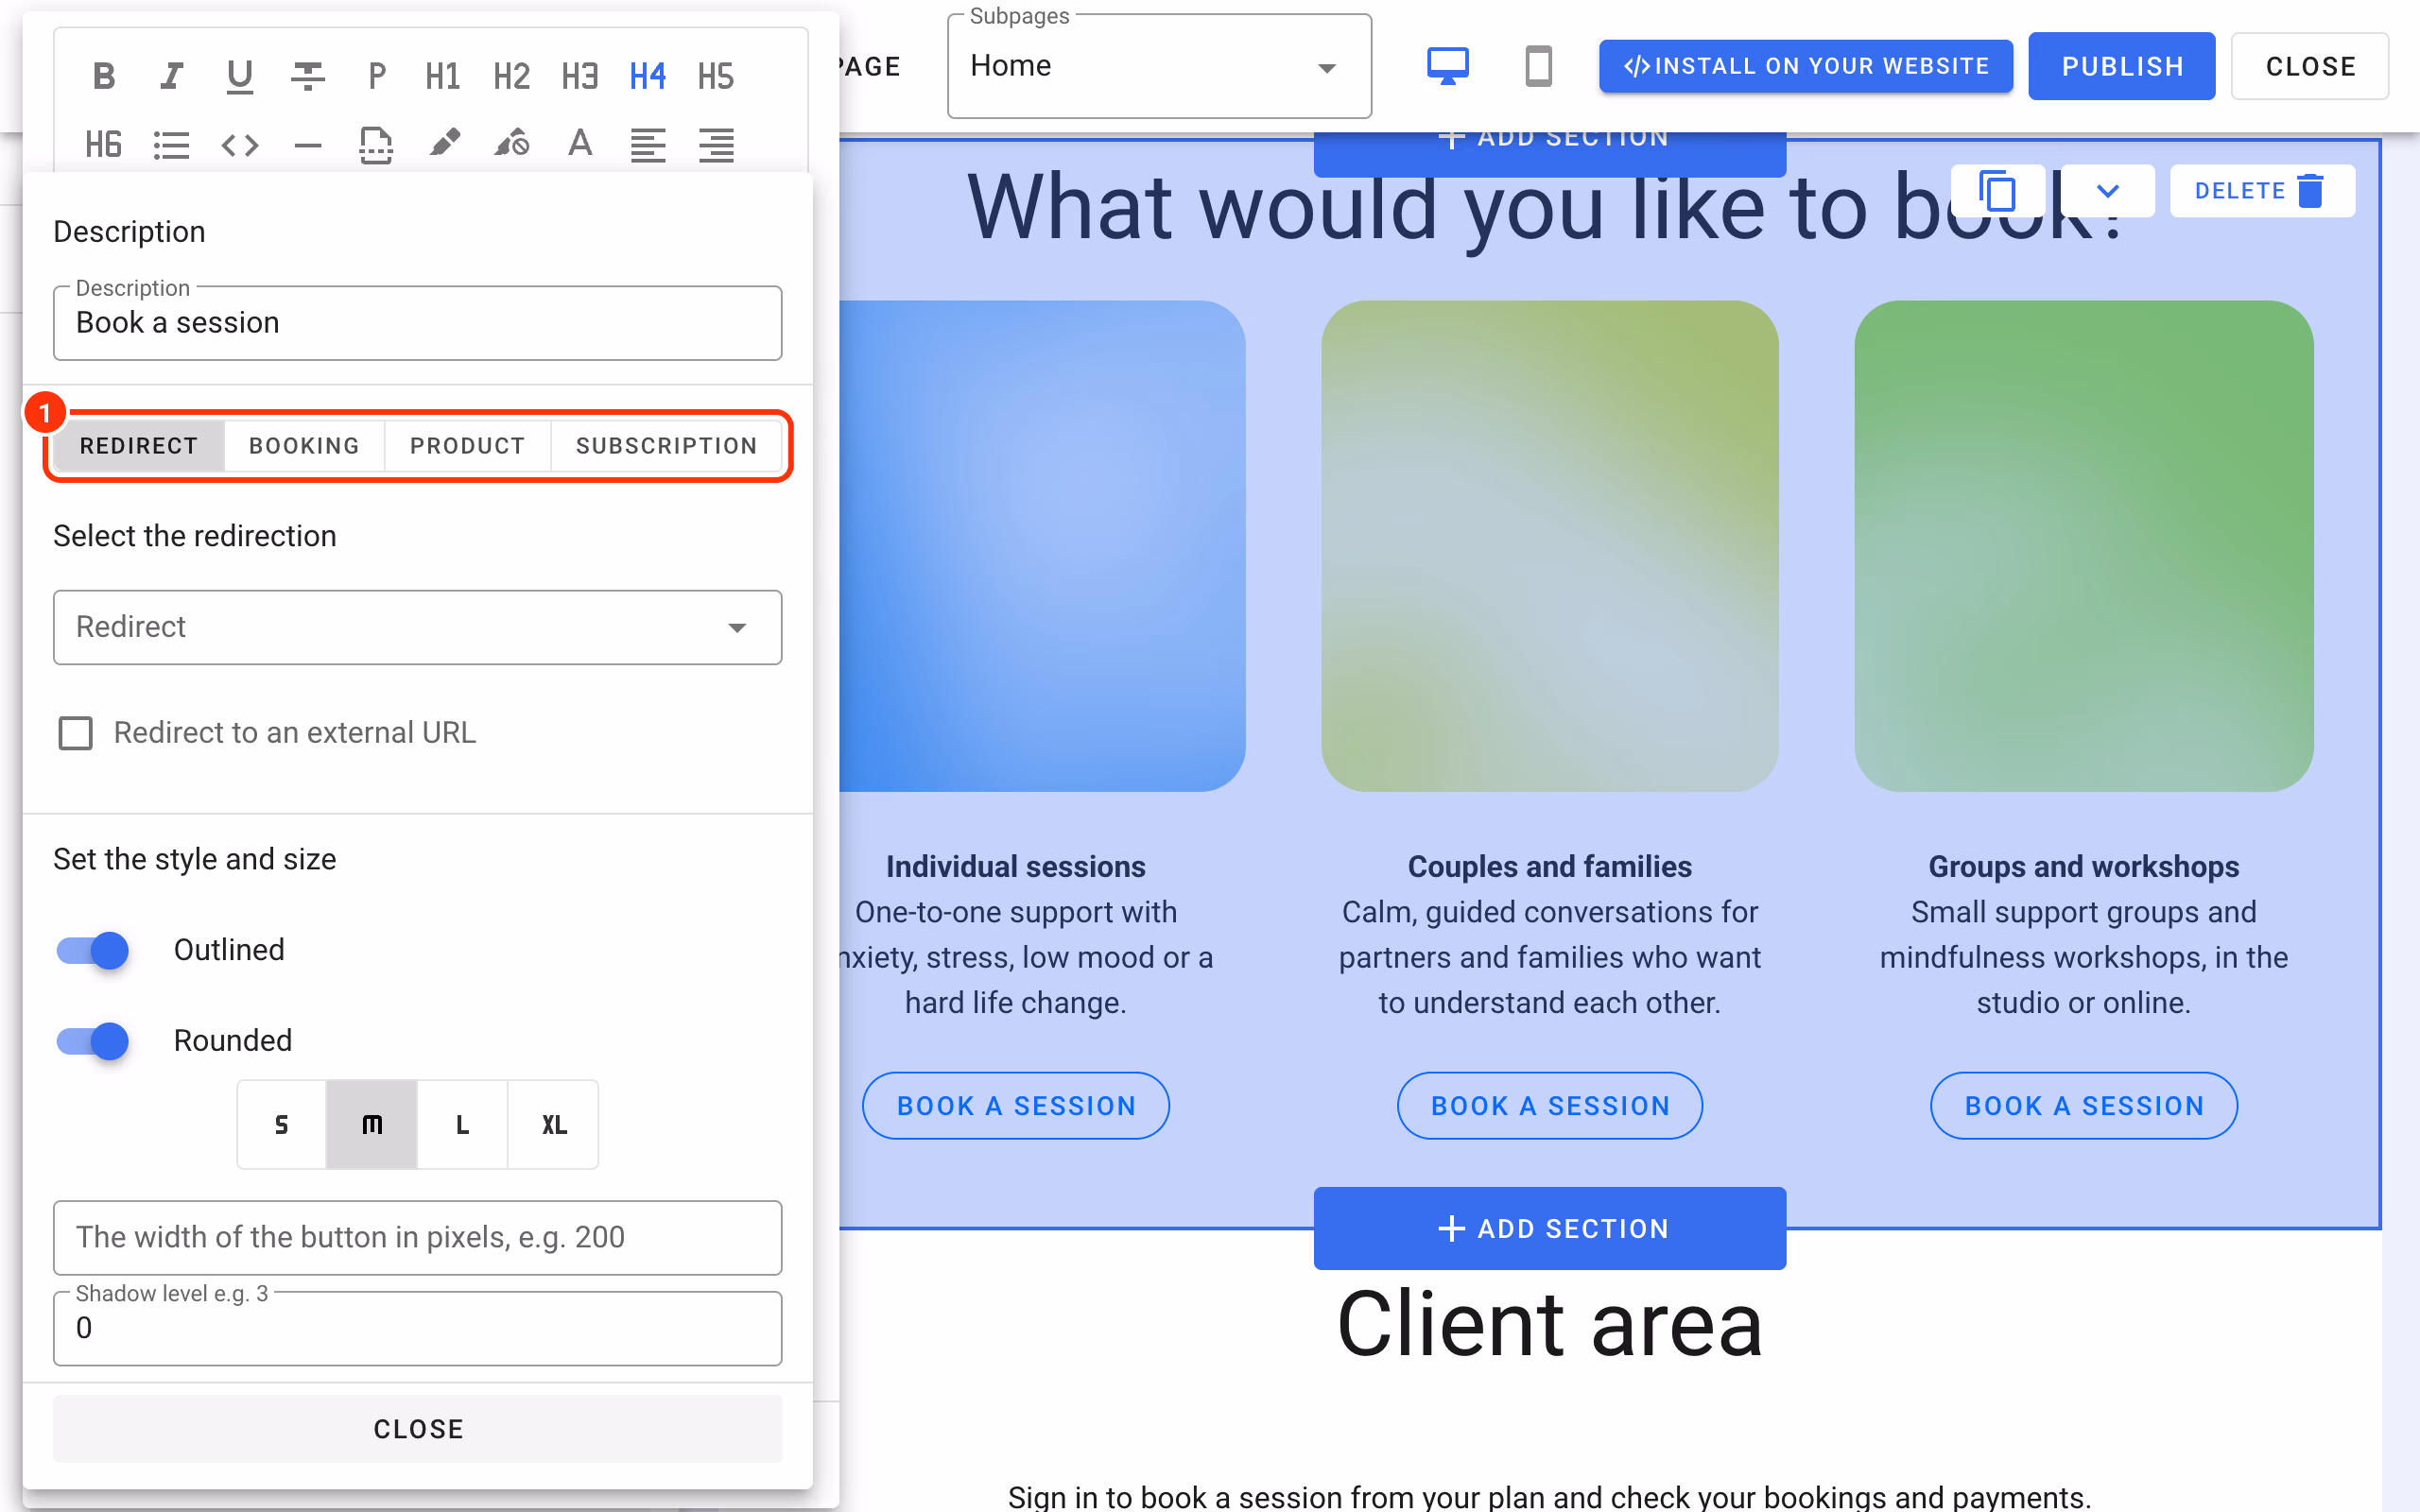
Task: Choose button size S
Action: (282, 1124)
